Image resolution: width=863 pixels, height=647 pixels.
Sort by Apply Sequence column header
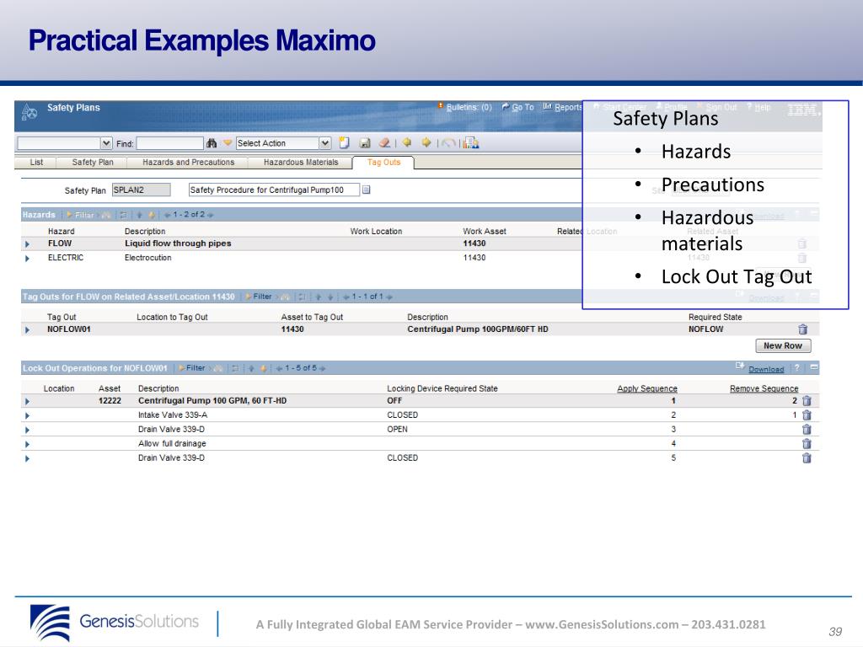[x=646, y=388]
